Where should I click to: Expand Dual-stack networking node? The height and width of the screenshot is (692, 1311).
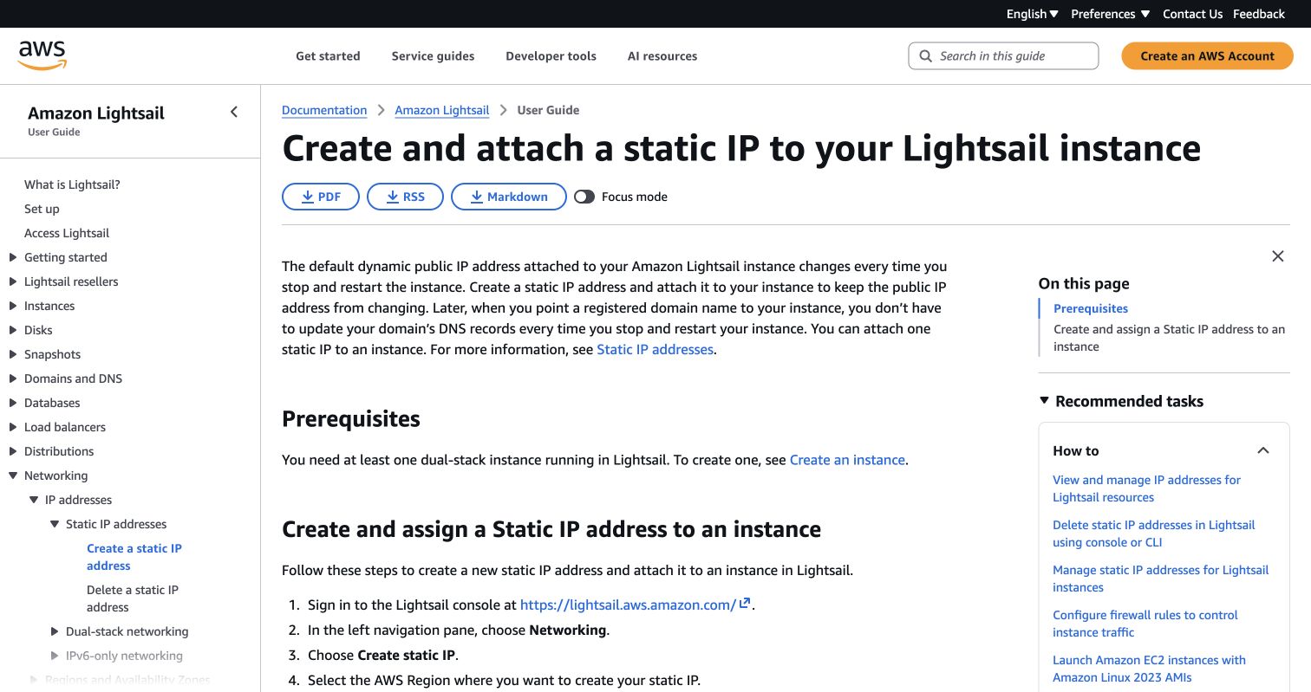tap(55, 631)
